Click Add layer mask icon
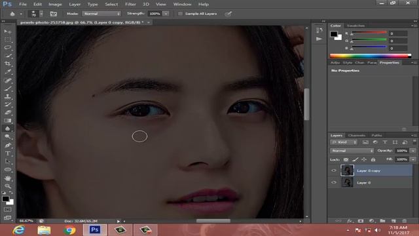Viewport: 419px width, 236px height. pos(361,221)
